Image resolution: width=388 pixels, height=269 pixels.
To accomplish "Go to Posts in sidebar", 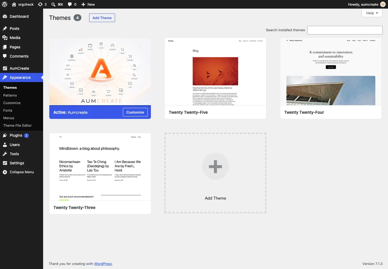I will (22, 29).
